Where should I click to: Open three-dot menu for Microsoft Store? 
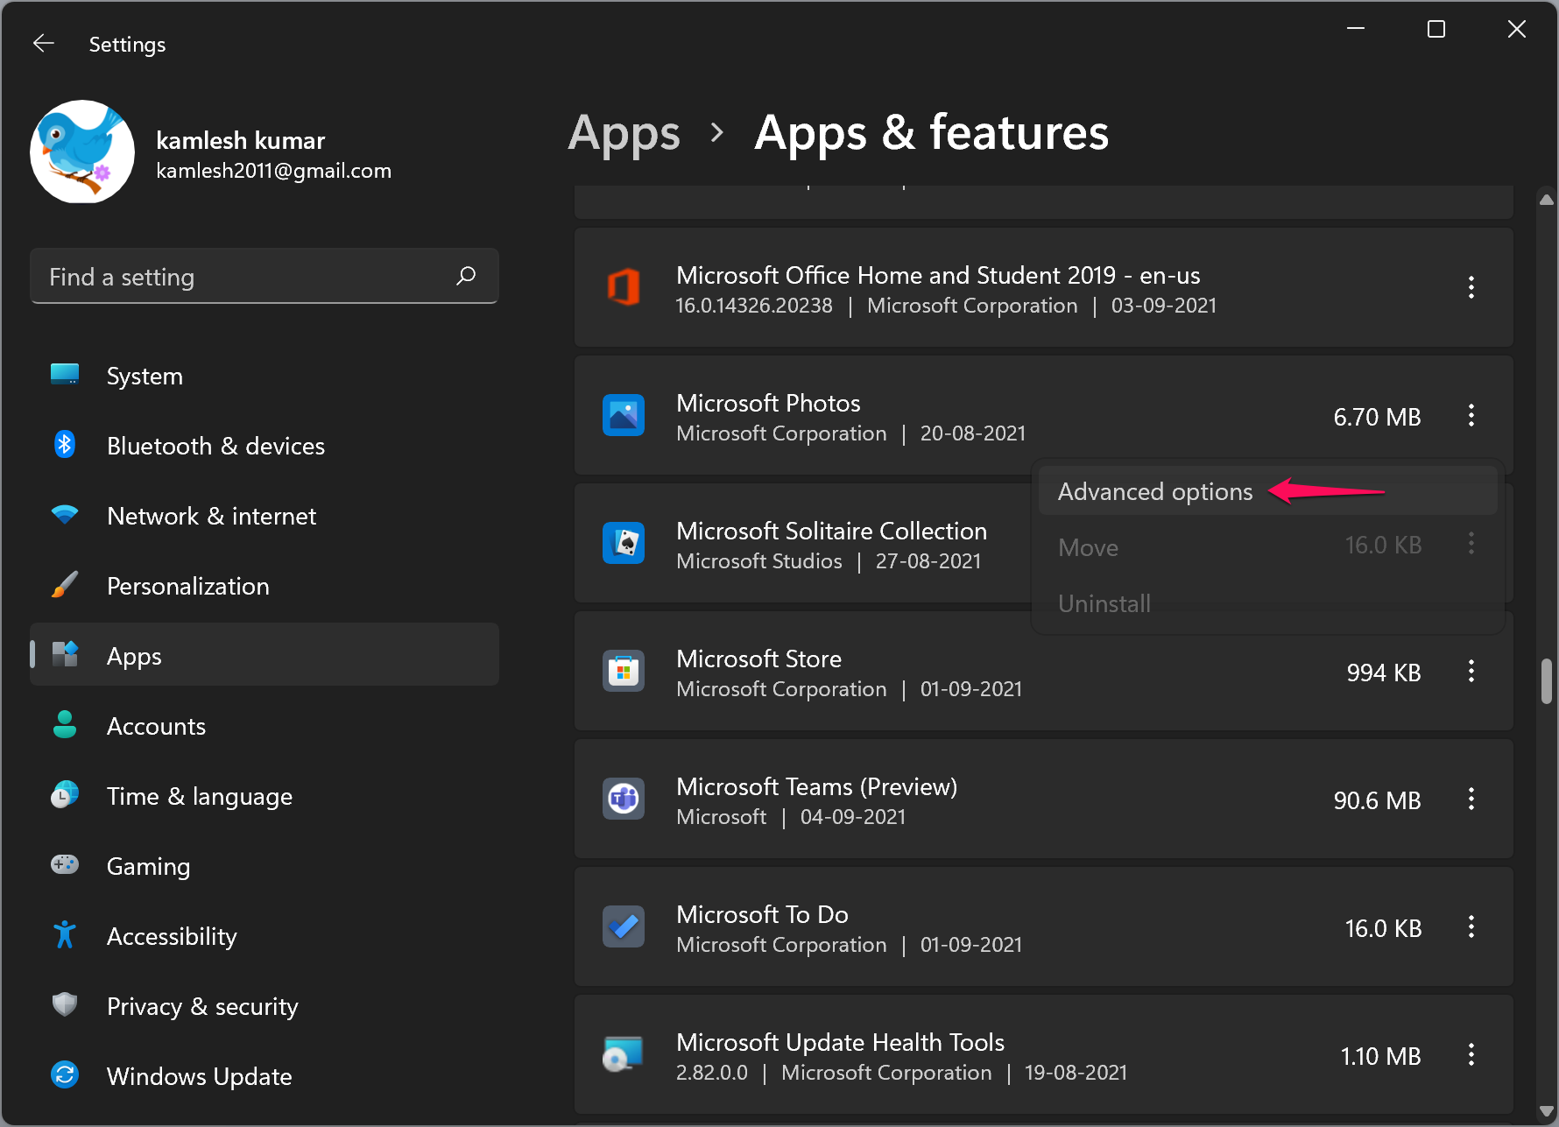pyautogui.click(x=1471, y=671)
